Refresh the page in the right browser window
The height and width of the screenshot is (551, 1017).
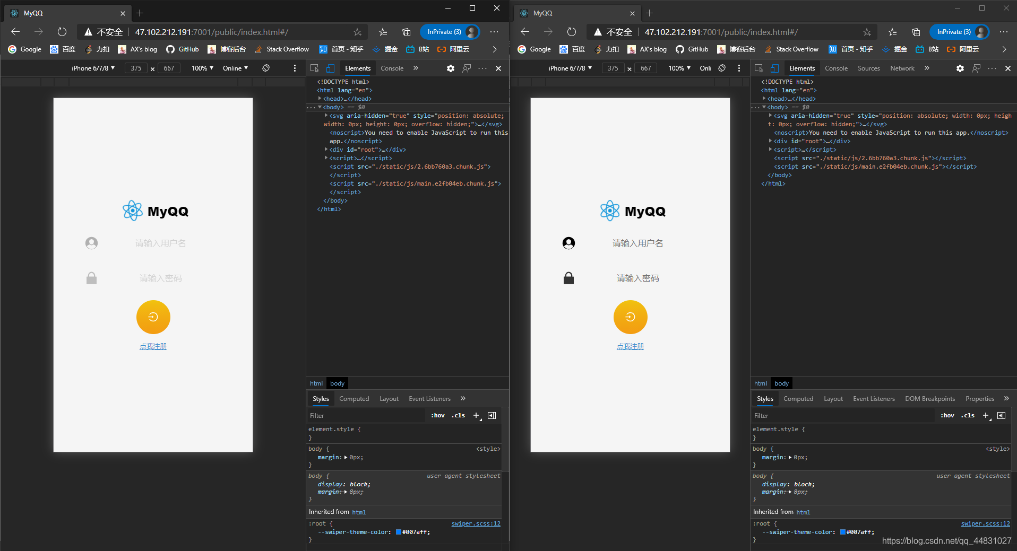click(x=572, y=32)
